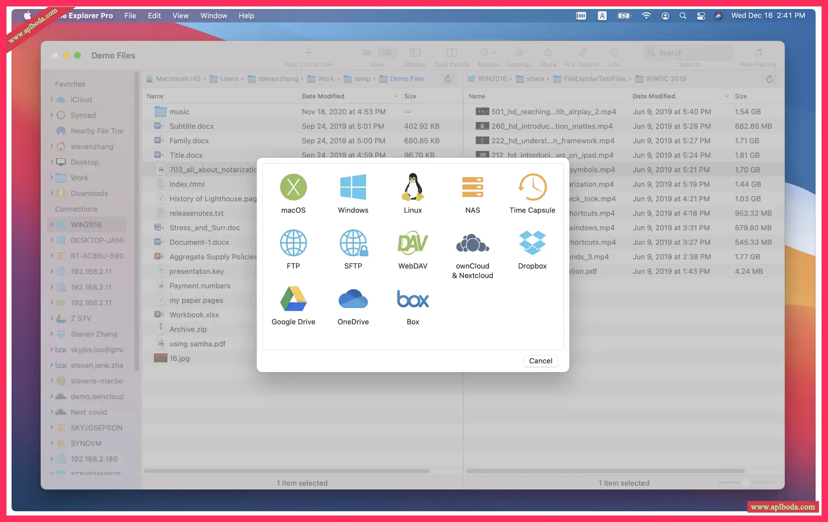Select RT-AC86U-590 connection
Screen dimensions: 828x522
[90, 255]
